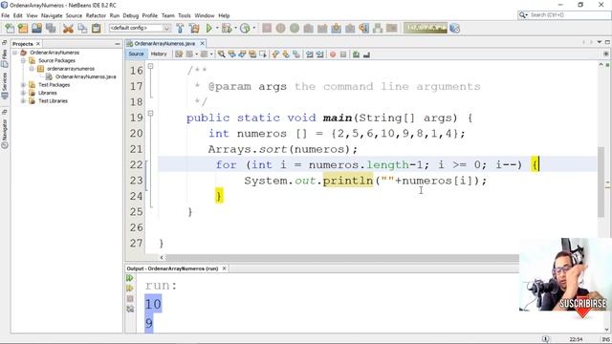Click the Re-run with different parameters icon
This screenshot has height=344, width=612.
coord(130,289)
